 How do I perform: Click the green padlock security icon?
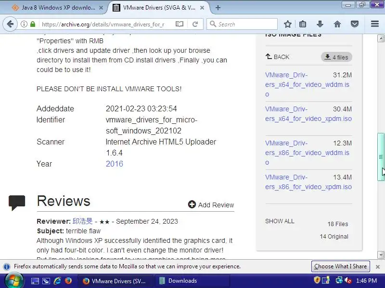coord(33,24)
